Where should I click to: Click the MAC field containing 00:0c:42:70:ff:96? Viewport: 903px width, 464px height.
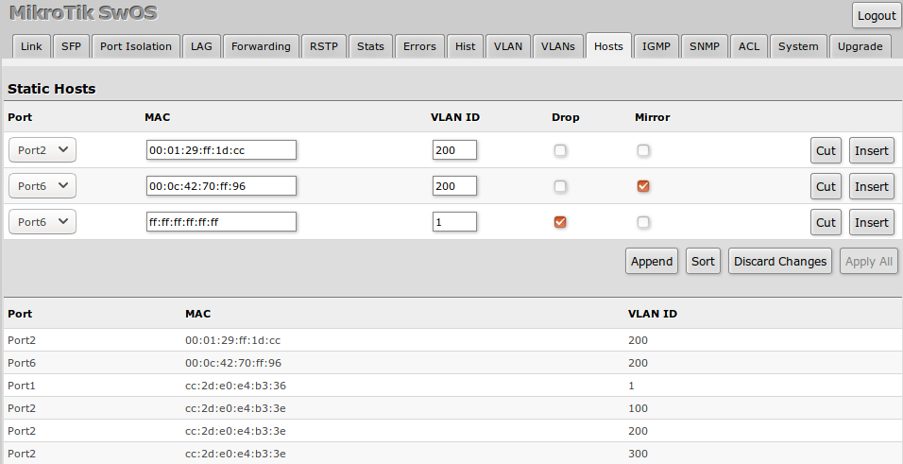click(x=221, y=186)
